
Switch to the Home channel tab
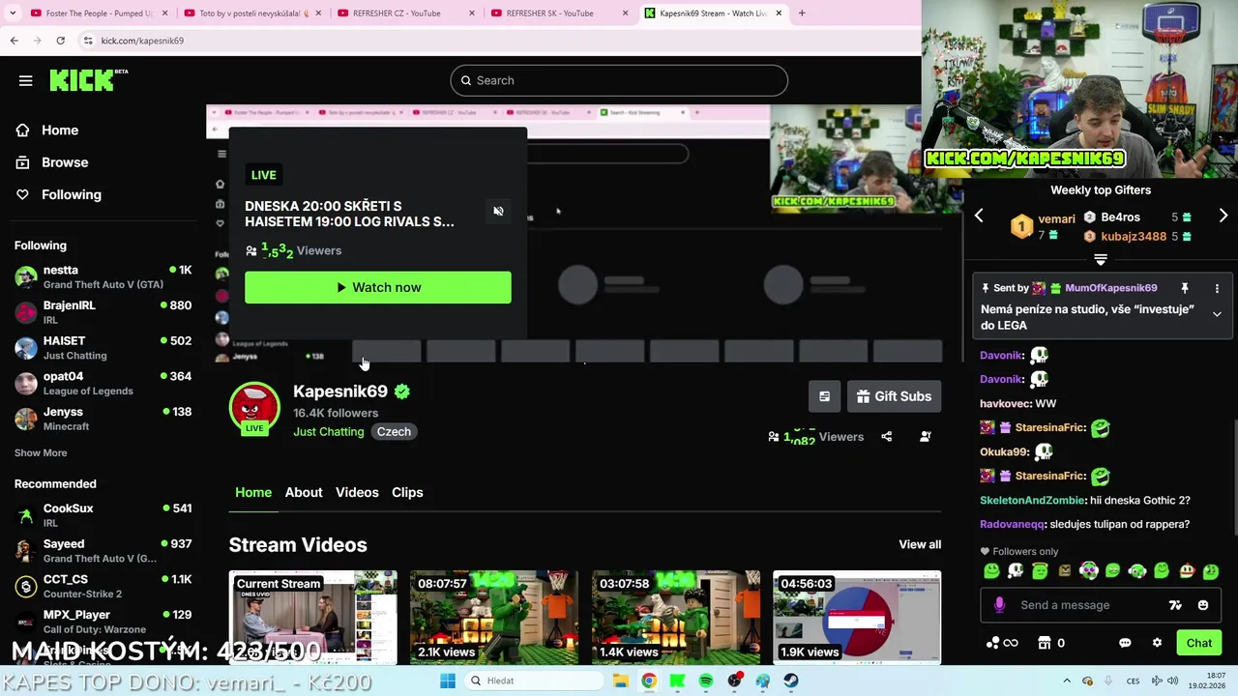pos(253,492)
